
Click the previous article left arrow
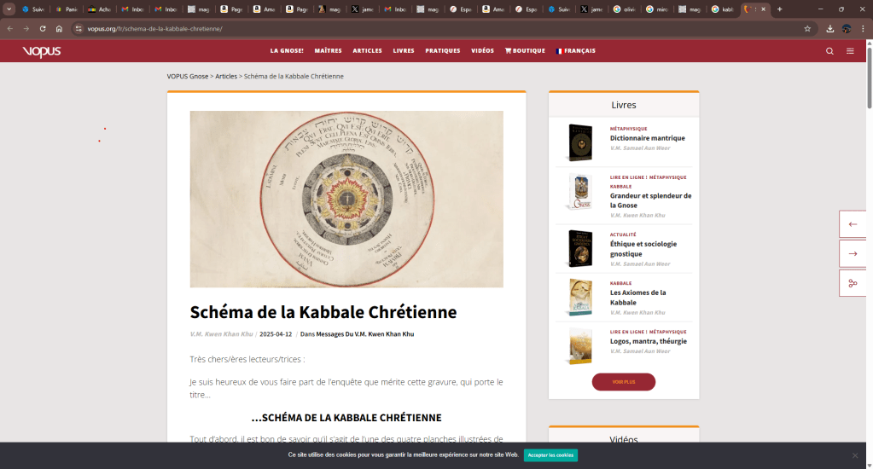pyautogui.click(x=853, y=224)
